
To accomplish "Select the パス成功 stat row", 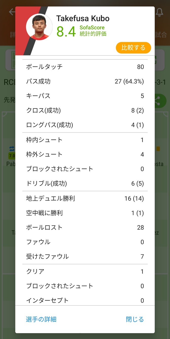I will click(x=85, y=81).
